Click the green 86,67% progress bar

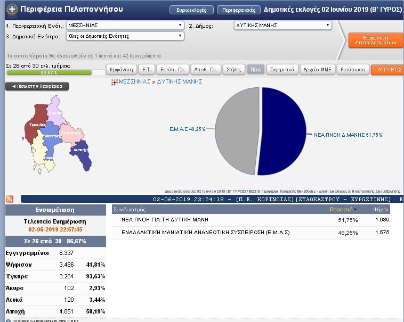(x=49, y=73)
